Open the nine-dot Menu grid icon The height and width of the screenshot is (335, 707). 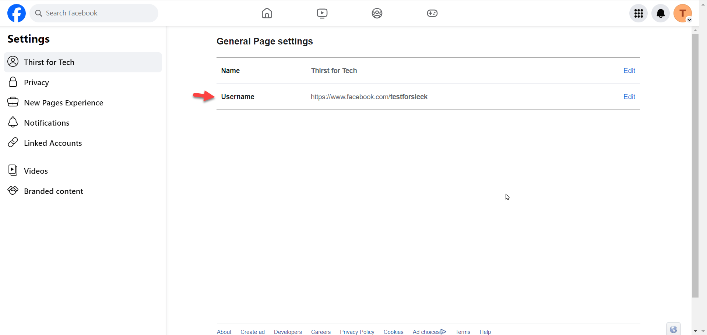tap(639, 13)
